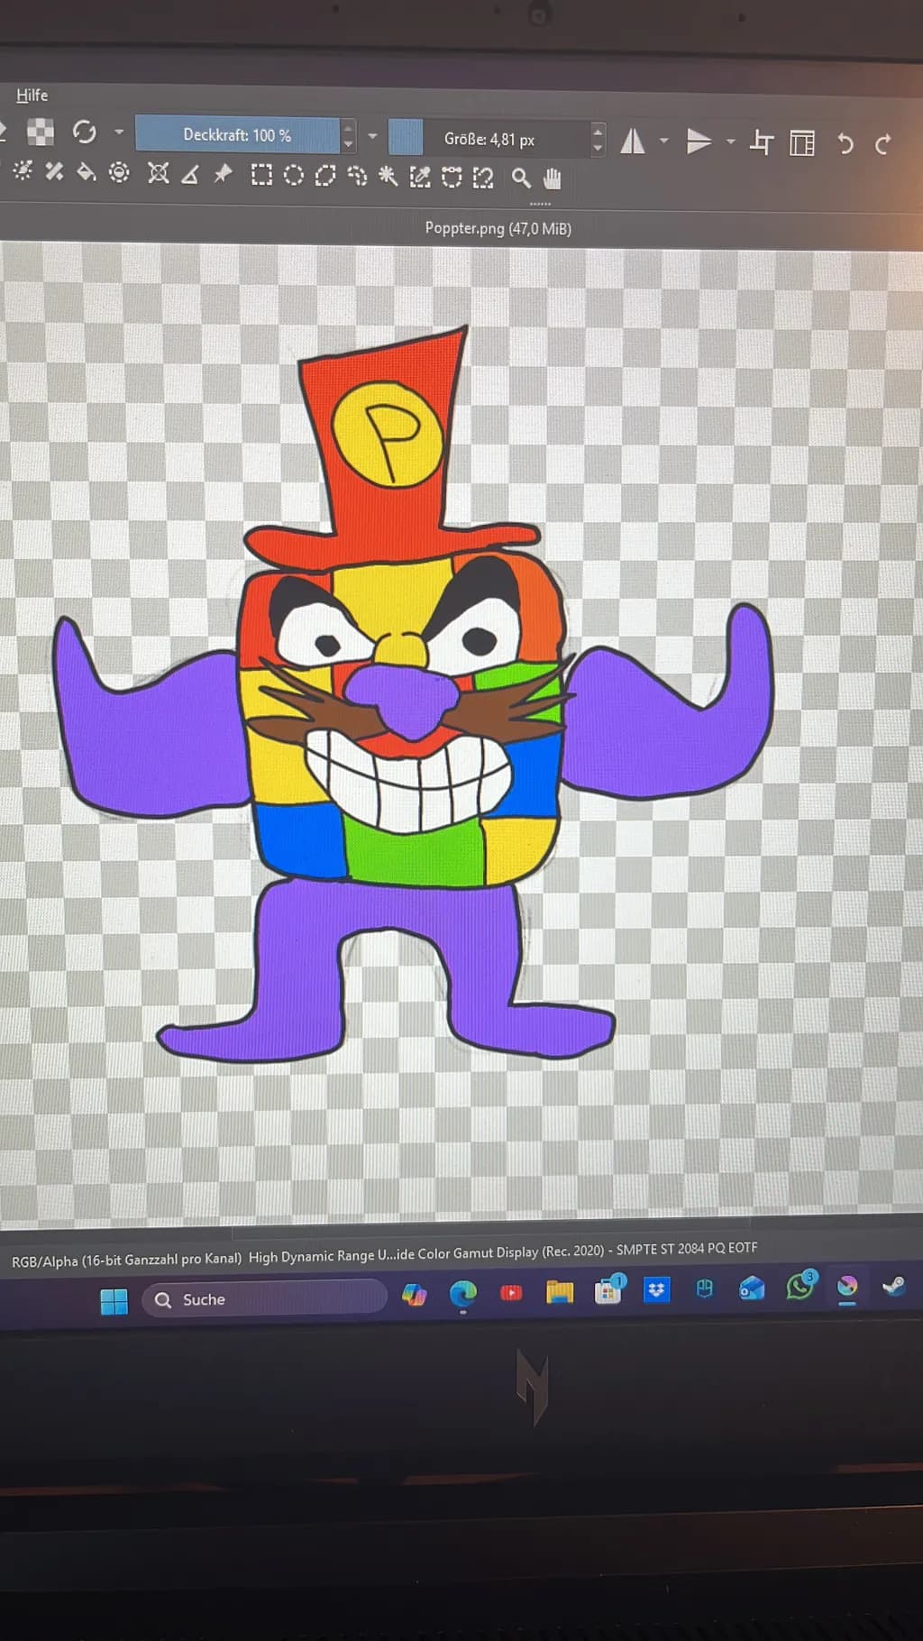The image size is (923, 1641).
Task: Select the Magnetic Selection tool
Action: tap(483, 178)
